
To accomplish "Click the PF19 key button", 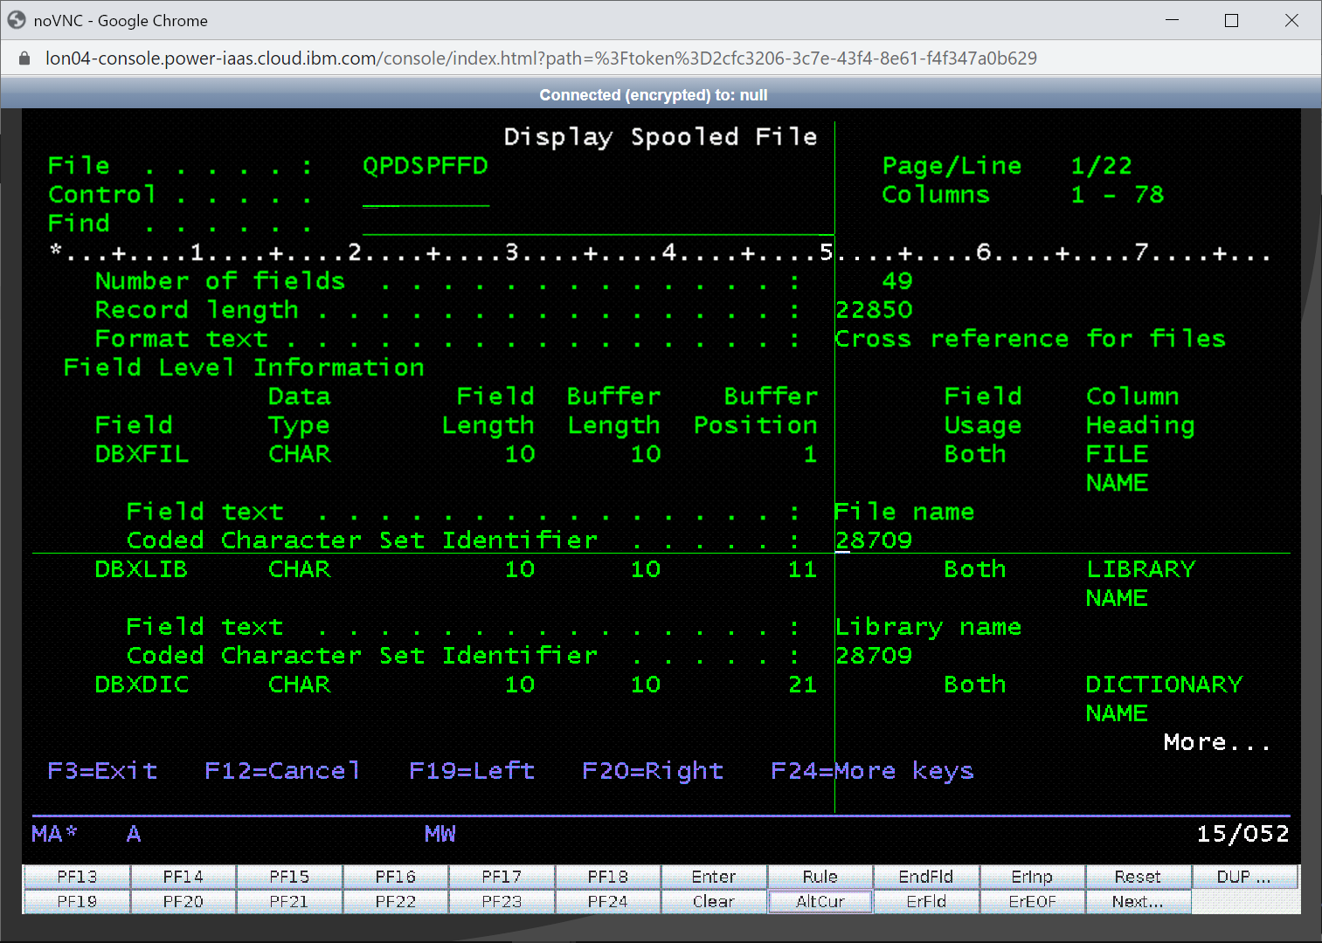I will (77, 902).
